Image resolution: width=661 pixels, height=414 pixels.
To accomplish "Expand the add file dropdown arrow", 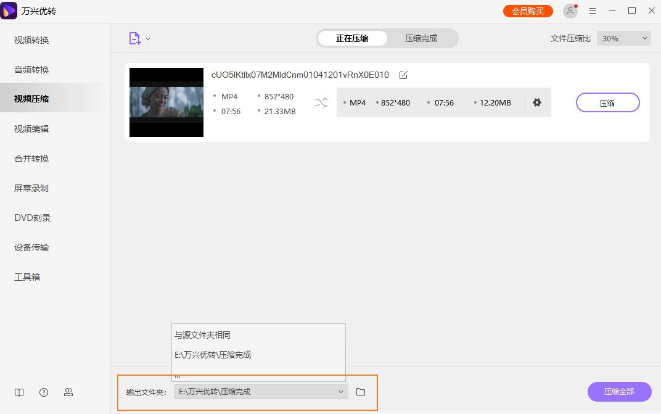I will (x=147, y=38).
